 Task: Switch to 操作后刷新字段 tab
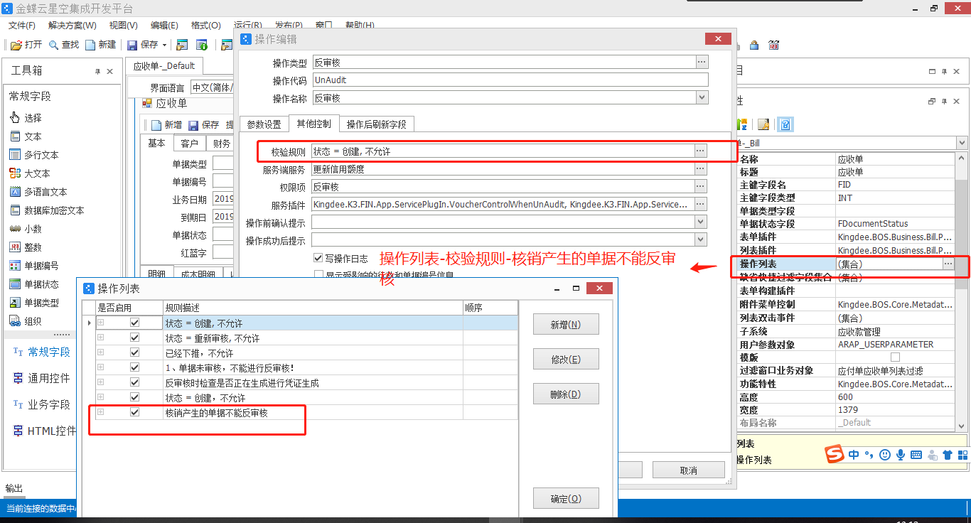pos(377,124)
